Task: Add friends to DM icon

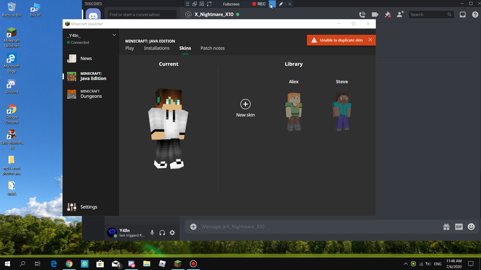Action: (400, 14)
